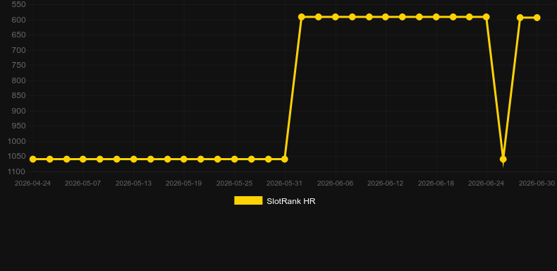Image resolution: width=557 pixels, height=271 pixels.
Task: Click the recovery point right after the dip
Action: (520, 18)
